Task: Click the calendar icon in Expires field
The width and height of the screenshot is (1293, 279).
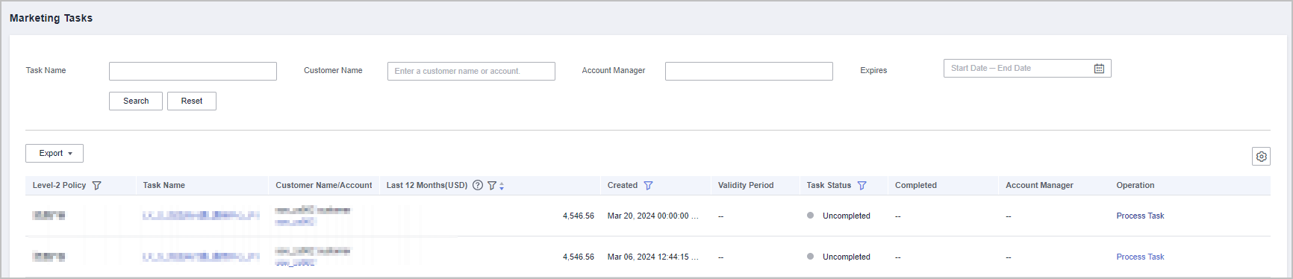Action: pos(1099,69)
